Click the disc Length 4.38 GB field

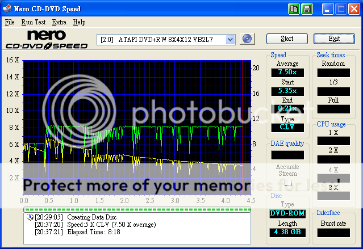287,232
